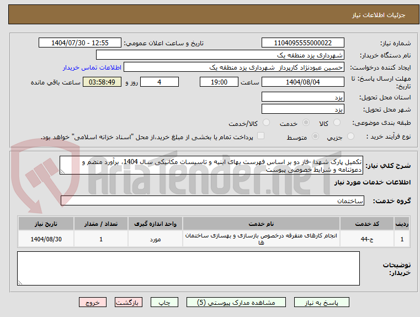Select the متوسط purchase type radio

pos(315,136)
